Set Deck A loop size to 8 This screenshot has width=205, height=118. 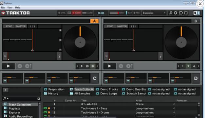pyautogui.click(x=82, y=66)
